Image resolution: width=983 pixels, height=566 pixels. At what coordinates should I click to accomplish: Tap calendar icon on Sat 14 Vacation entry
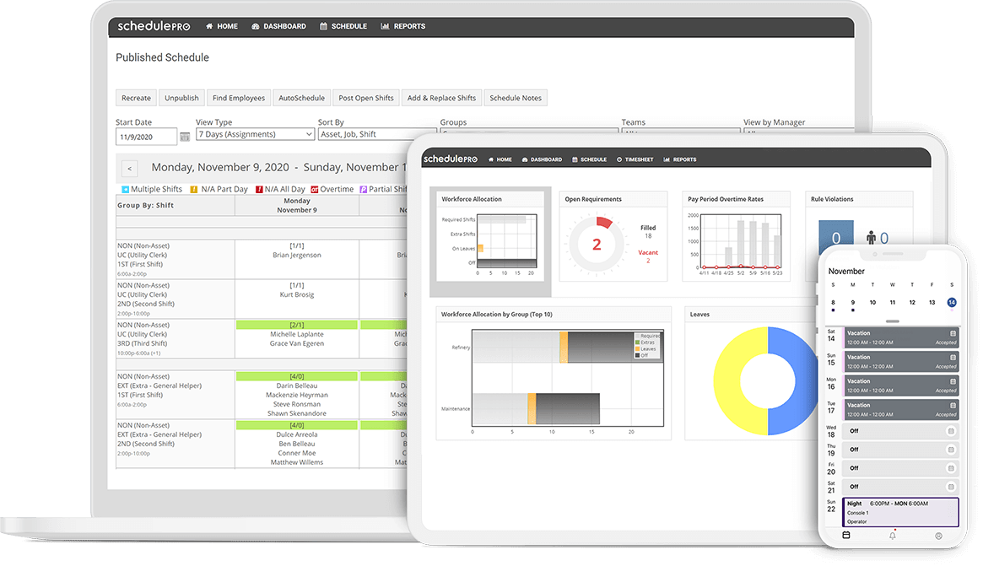coord(953,334)
